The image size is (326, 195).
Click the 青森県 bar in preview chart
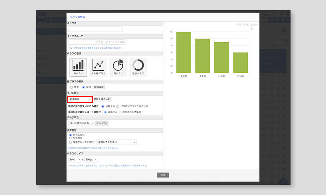(203, 56)
